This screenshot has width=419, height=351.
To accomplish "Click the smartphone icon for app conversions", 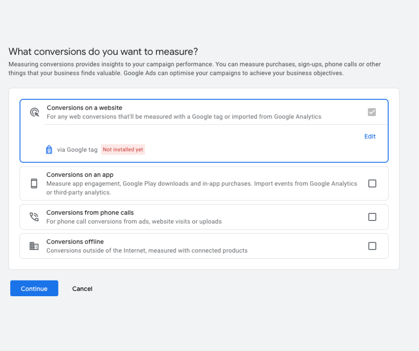I will pyautogui.click(x=34, y=184).
